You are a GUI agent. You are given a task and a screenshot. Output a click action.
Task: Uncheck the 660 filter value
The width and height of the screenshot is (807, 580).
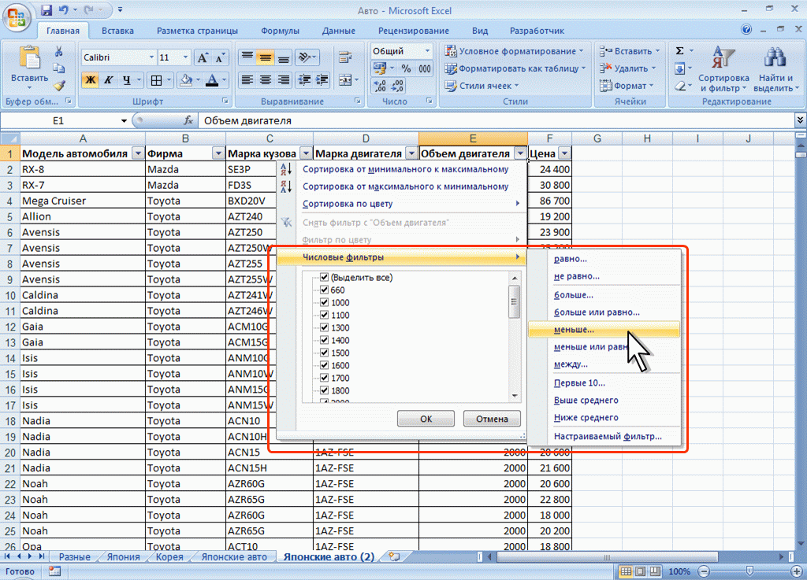(x=324, y=290)
